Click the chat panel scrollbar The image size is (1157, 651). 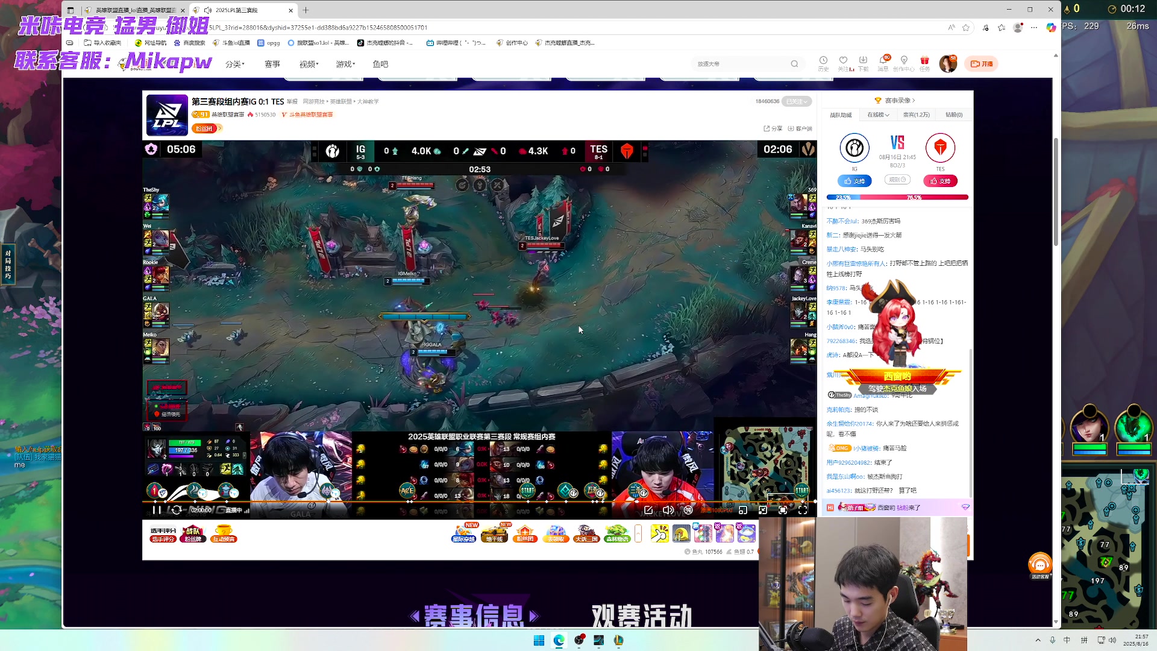pos(970,422)
